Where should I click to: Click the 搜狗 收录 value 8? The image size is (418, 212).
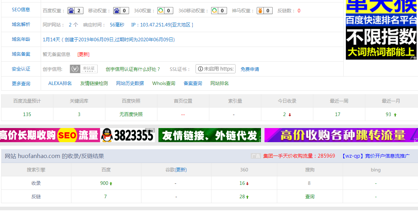309,183
